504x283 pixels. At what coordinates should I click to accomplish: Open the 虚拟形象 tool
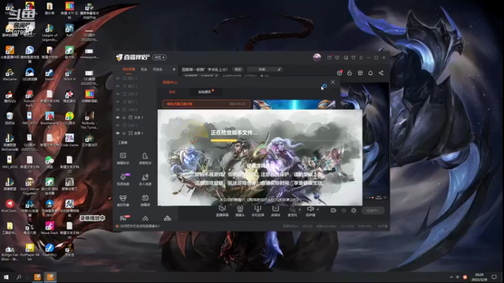coord(123,200)
